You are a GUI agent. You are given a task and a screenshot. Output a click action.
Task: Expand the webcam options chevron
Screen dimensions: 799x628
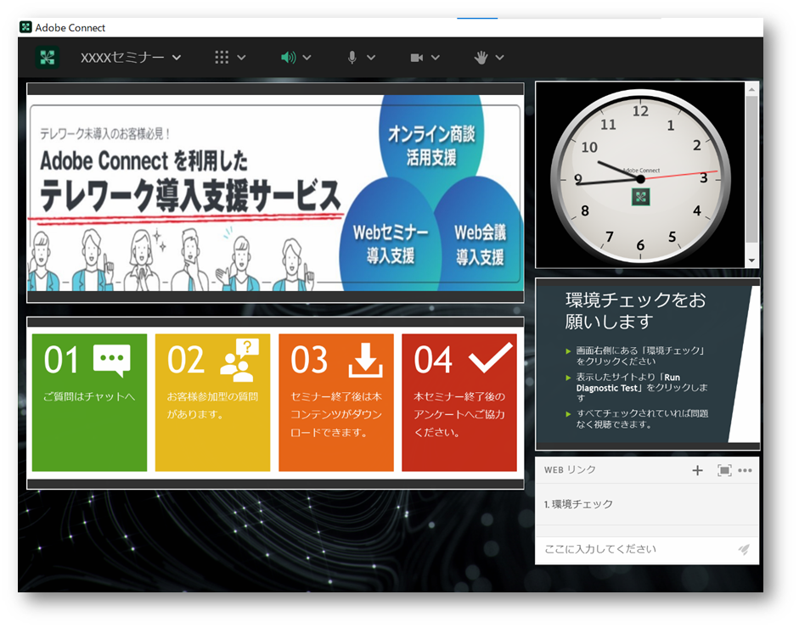(436, 58)
